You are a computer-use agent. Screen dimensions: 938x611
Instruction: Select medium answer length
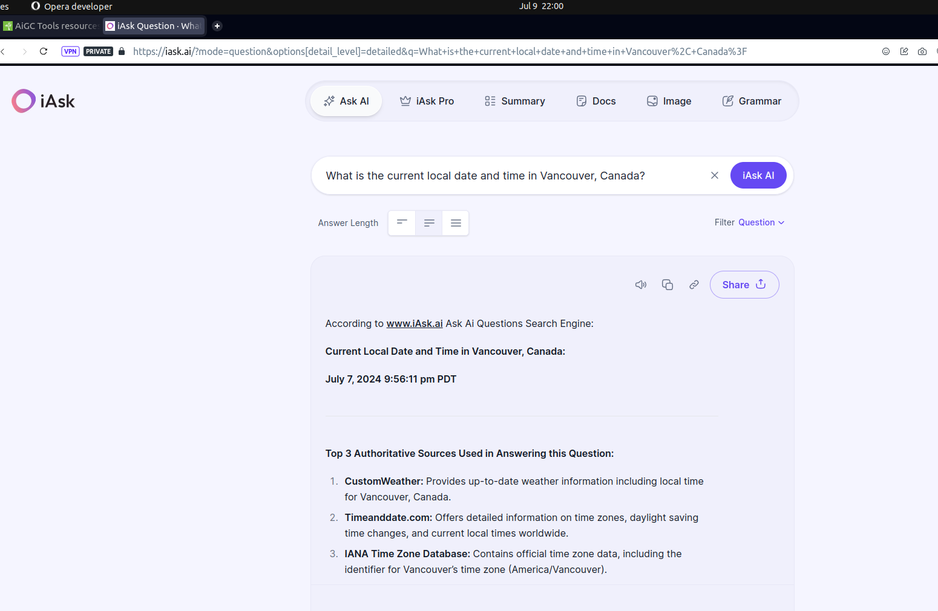click(x=429, y=223)
